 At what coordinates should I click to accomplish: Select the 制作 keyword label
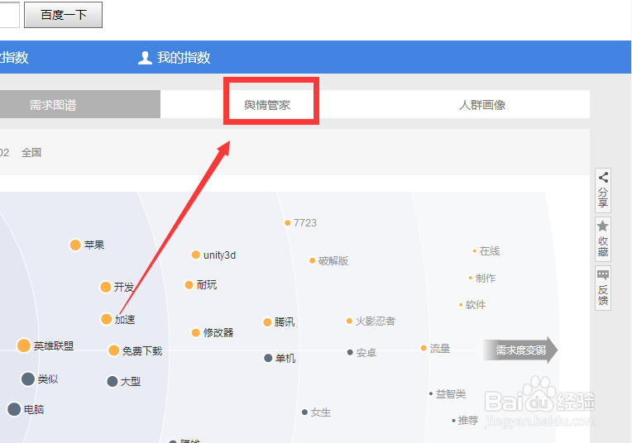tap(486, 279)
